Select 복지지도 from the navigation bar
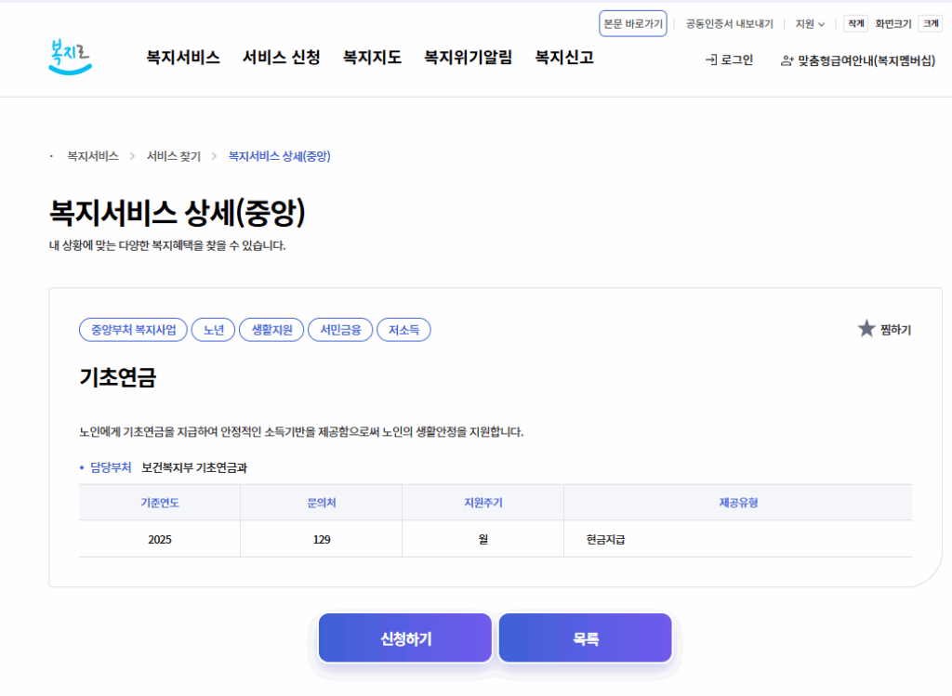This screenshot has width=952, height=696. click(x=369, y=58)
